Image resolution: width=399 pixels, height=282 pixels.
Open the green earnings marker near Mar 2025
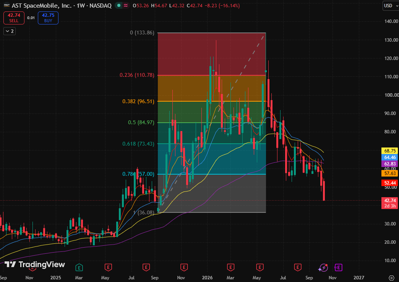(79, 267)
